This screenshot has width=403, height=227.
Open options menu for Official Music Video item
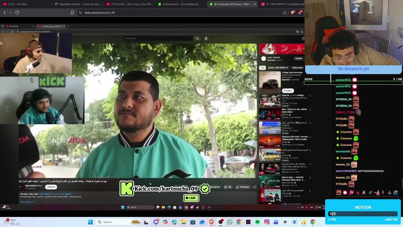[x=310, y=110]
